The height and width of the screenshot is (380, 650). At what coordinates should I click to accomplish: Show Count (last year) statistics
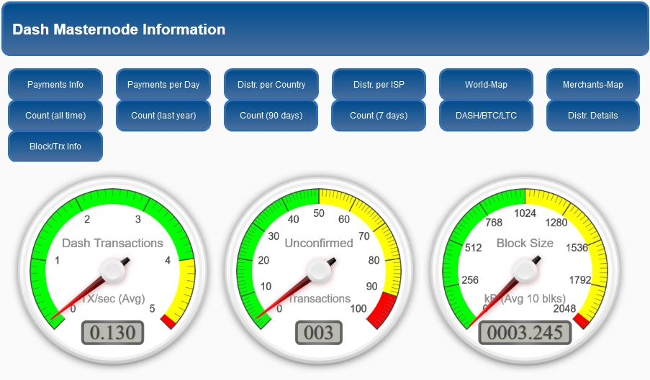163,116
